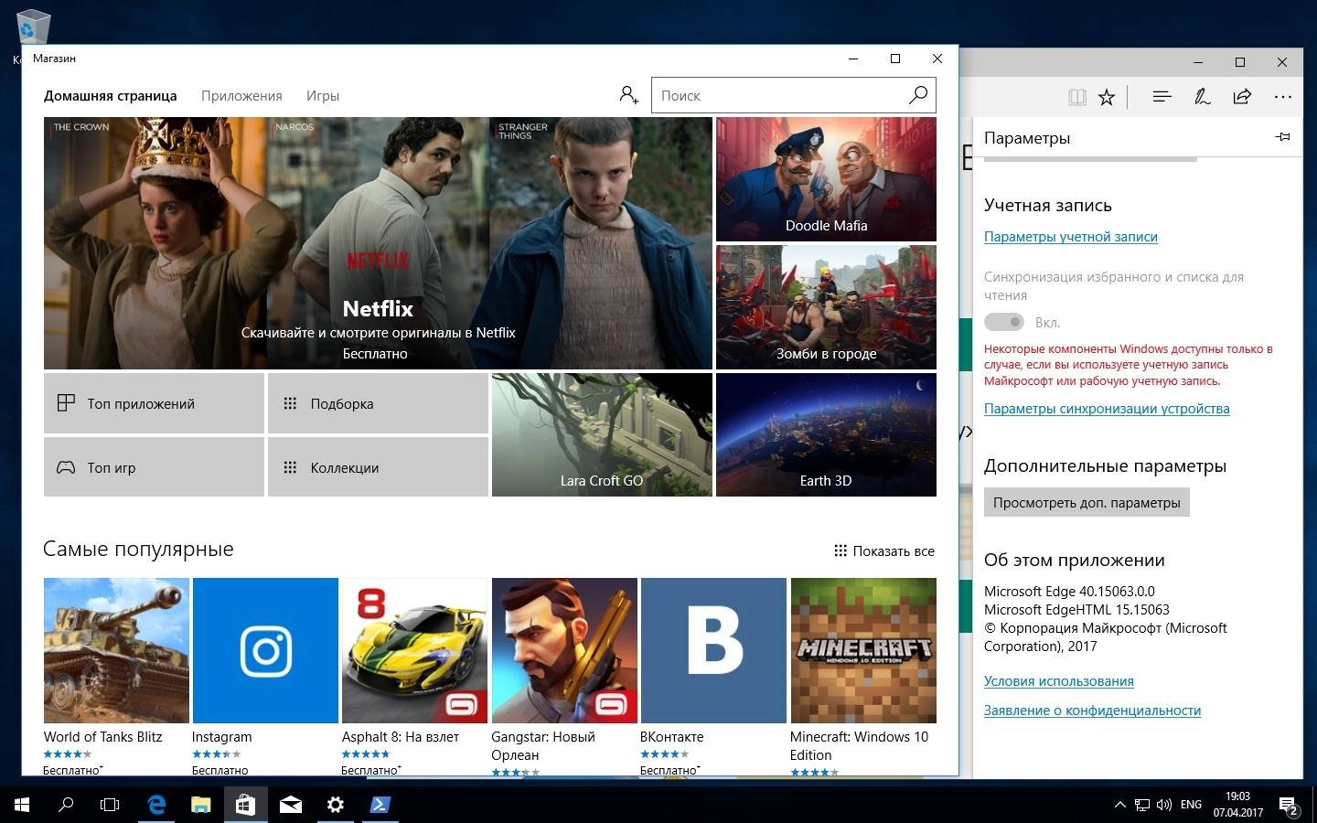Open the Mail app from the taskbar
This screenshot has width=1317, height=823.
290,805
